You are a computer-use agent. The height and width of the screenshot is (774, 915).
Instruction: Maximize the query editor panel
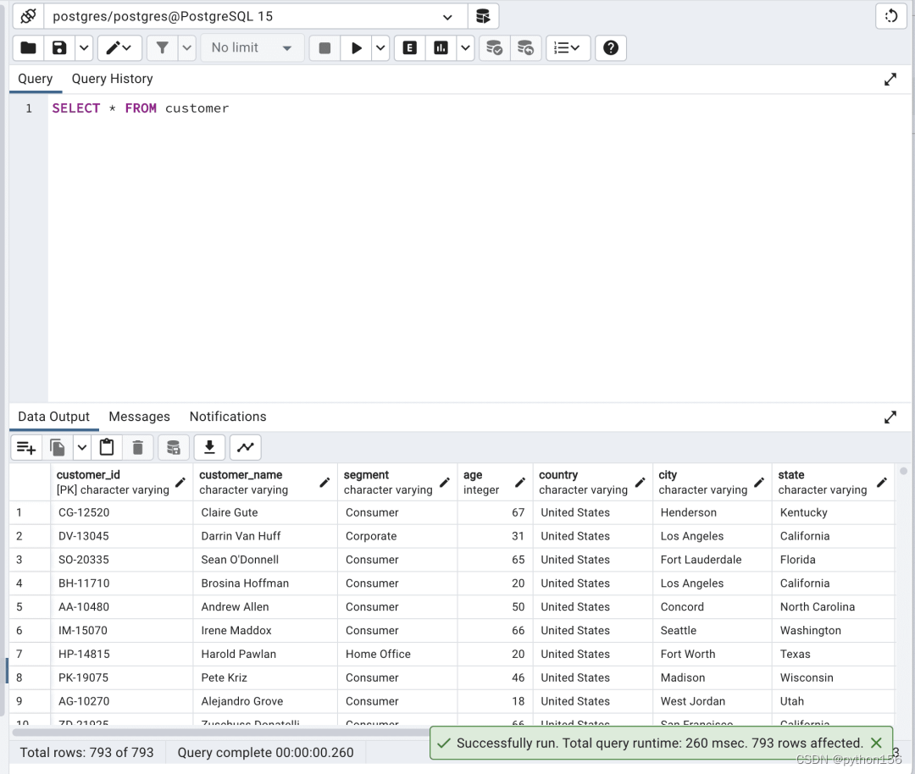pyautogui.click(x=890, y=80)
